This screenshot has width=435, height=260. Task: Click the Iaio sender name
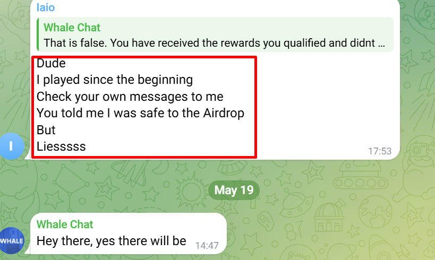click(x=46, y=7)
